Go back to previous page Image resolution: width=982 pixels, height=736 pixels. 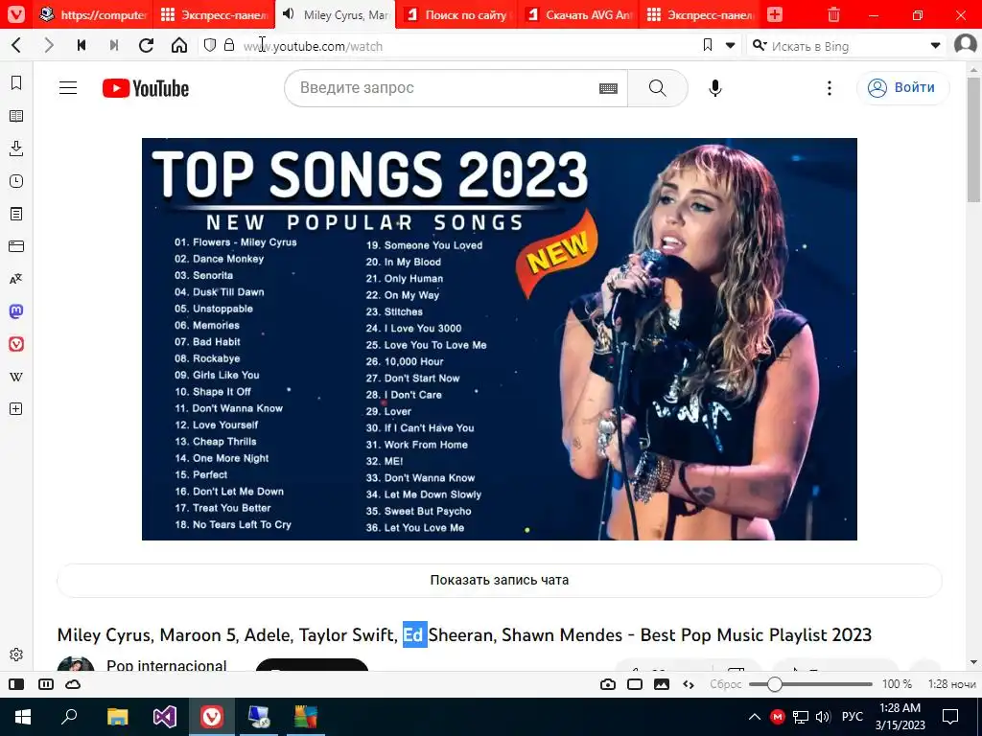point(17,45)
